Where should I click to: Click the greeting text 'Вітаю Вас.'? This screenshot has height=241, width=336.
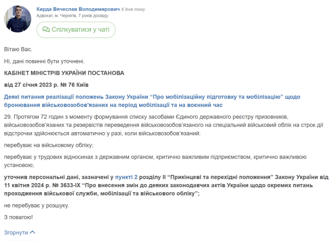(18, 49)
